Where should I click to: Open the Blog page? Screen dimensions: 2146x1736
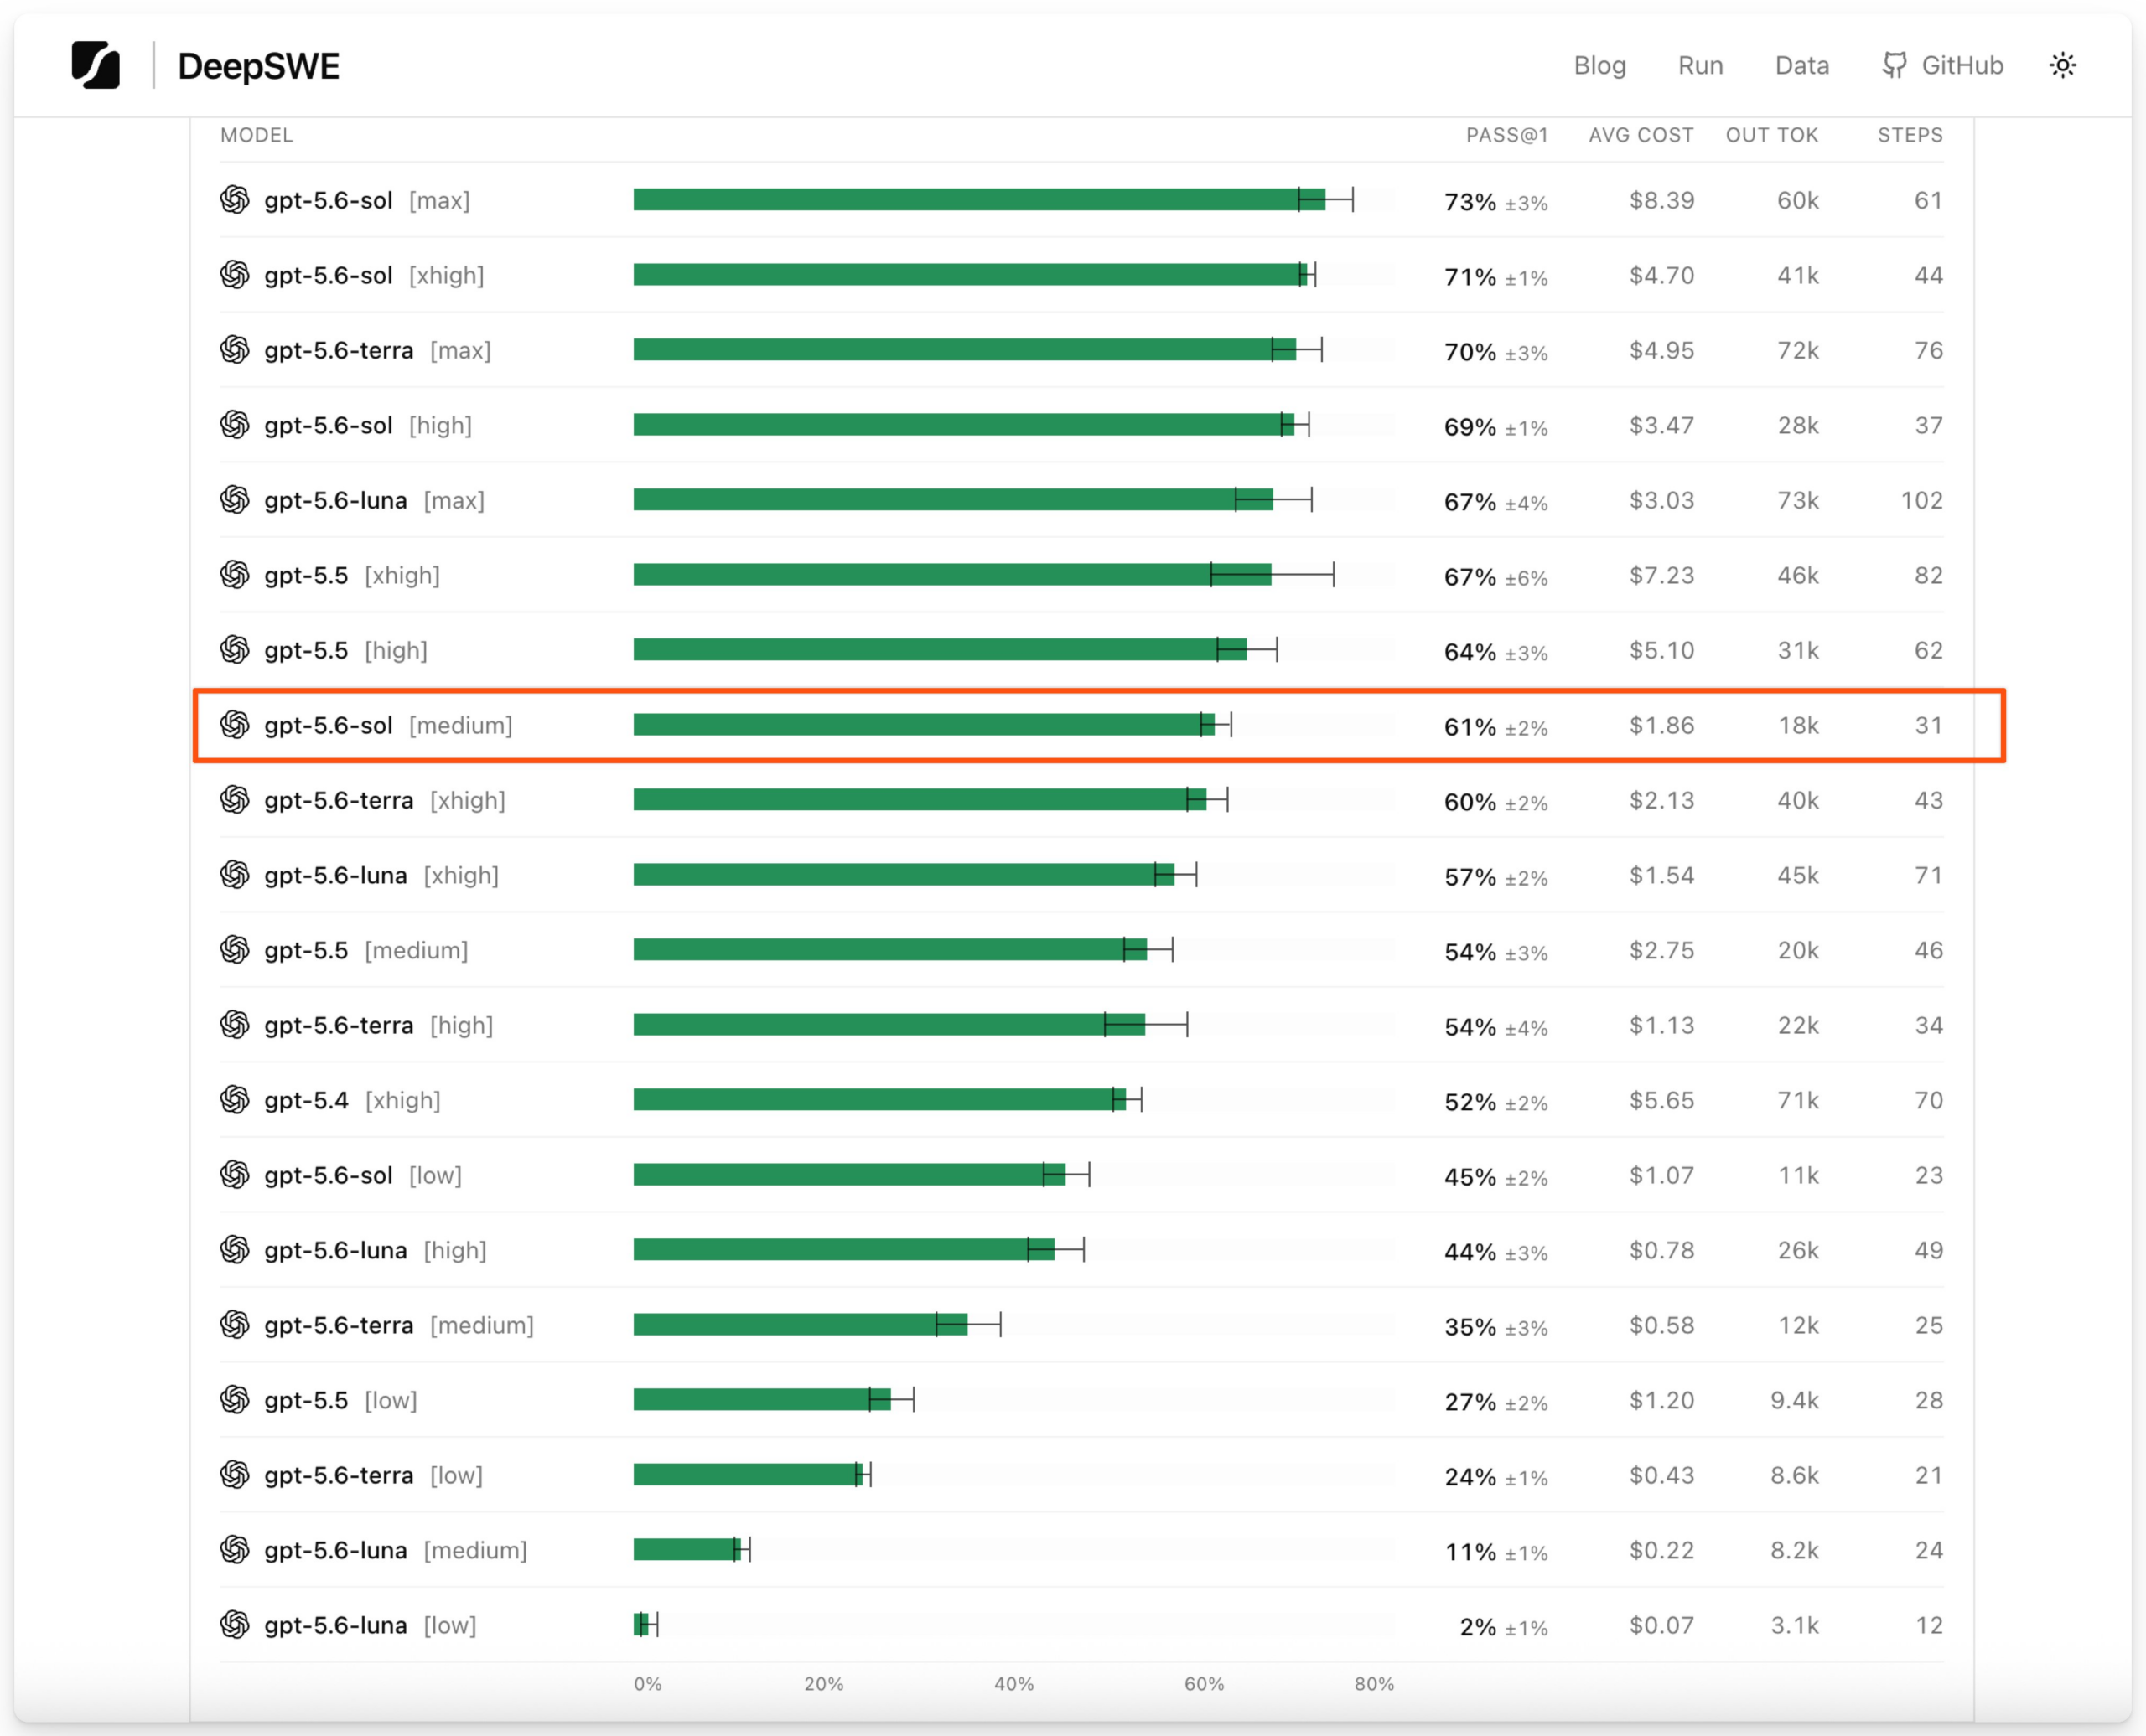coord(1599,65)
